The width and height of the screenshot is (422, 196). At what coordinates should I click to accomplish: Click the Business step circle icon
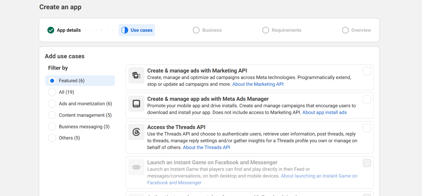tap(196, 30)
